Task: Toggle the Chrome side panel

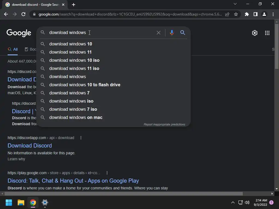Action: coord(256,14)
